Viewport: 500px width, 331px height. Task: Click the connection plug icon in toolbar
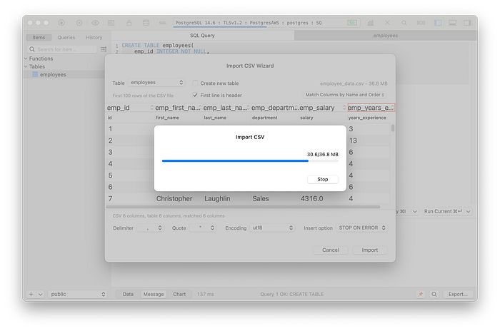click(61, 23)
